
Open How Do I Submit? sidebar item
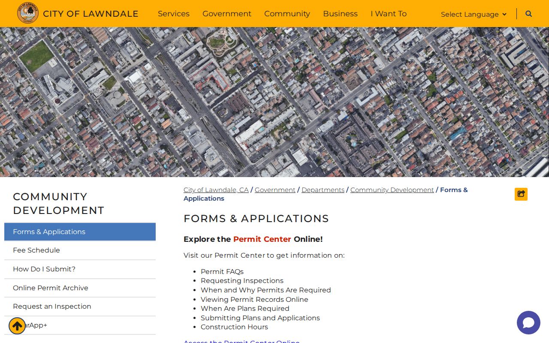pyautogui.click(x=80, y=269)
